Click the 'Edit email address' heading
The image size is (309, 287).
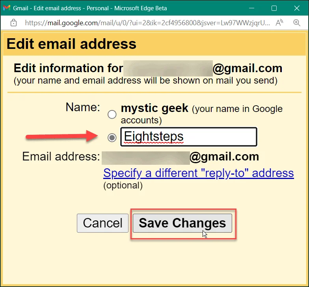tap(71, 44)
